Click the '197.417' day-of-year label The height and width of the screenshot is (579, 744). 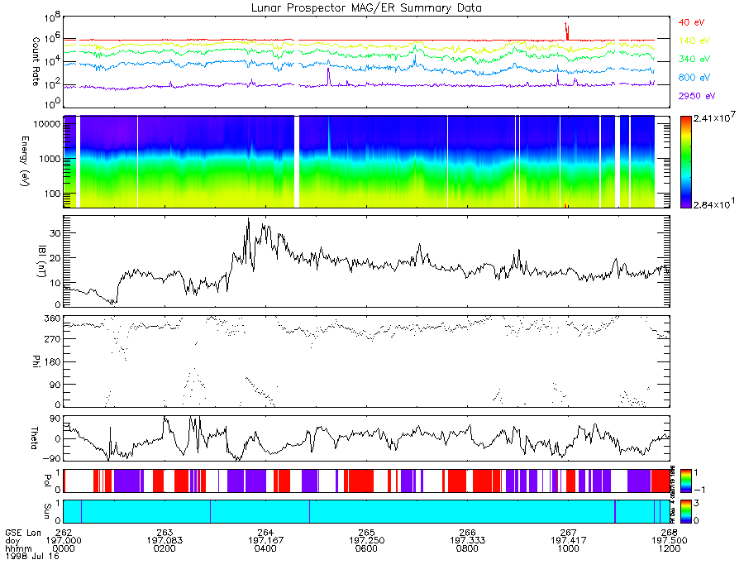click(569, 541)
